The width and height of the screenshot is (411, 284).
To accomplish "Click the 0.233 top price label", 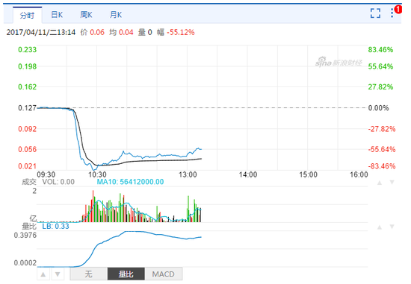I will coord(27,50).
